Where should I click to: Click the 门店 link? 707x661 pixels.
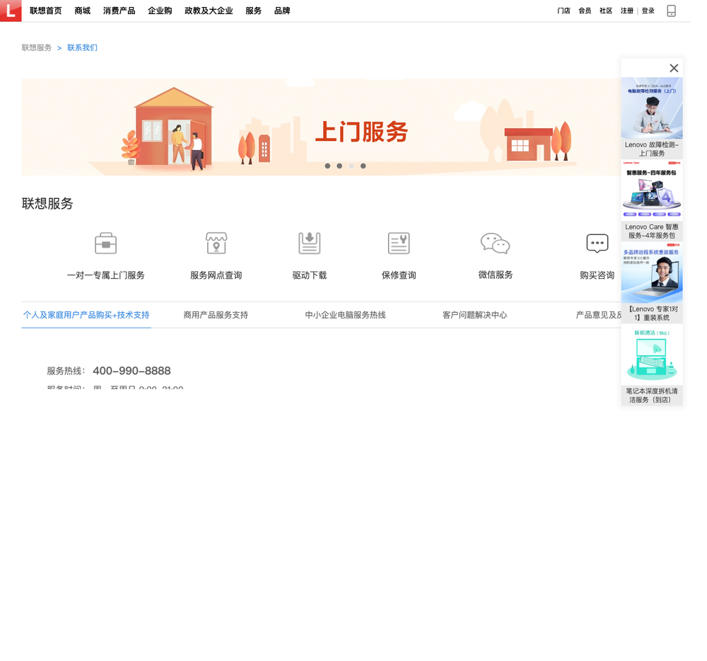click(x=563, y=11)
